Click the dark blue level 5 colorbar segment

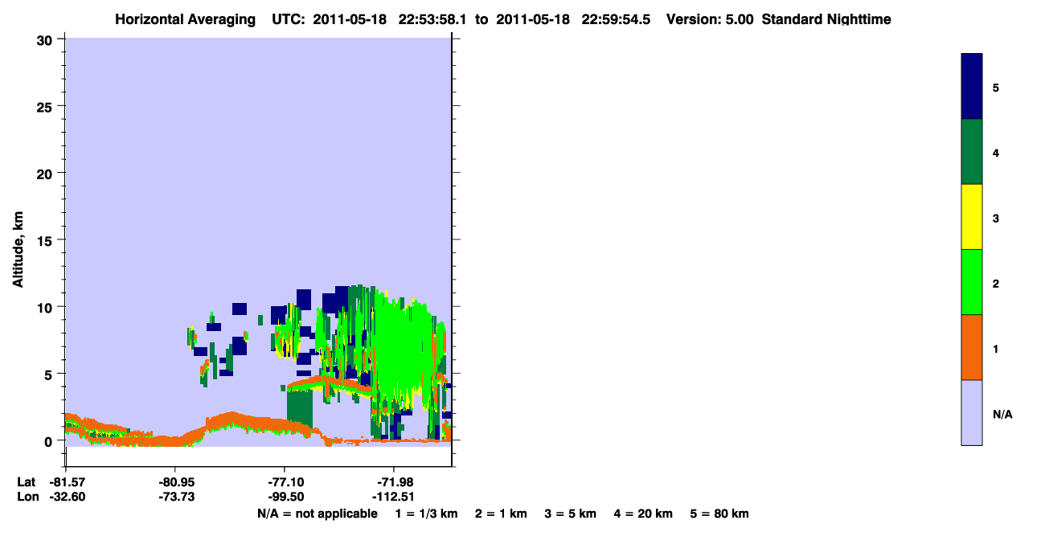[x=972, y=87]
